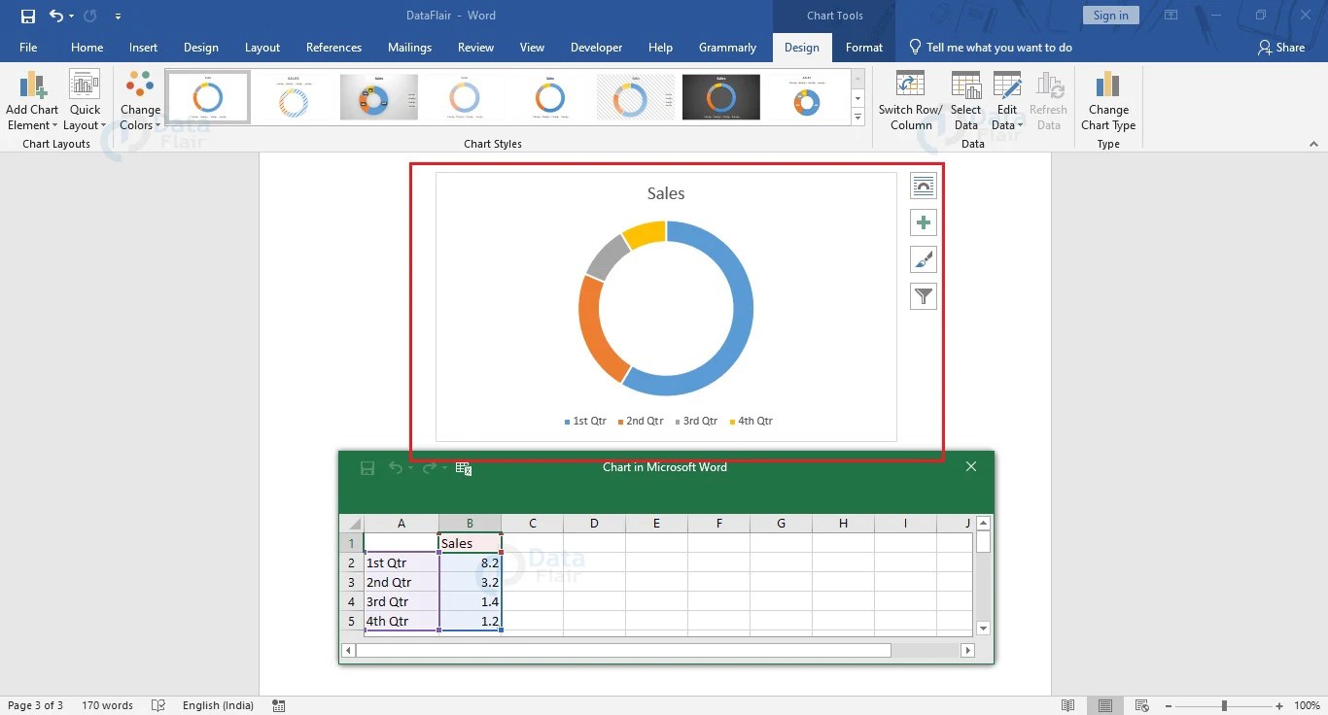Screen dimensions: 1328x715
Task: Click English (India) language in status bar
Action: coord(217,705)
